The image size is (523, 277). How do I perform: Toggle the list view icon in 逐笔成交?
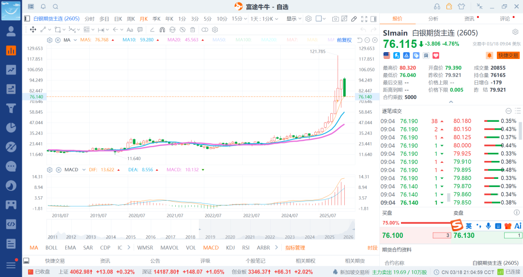click(x=518, y=111)
